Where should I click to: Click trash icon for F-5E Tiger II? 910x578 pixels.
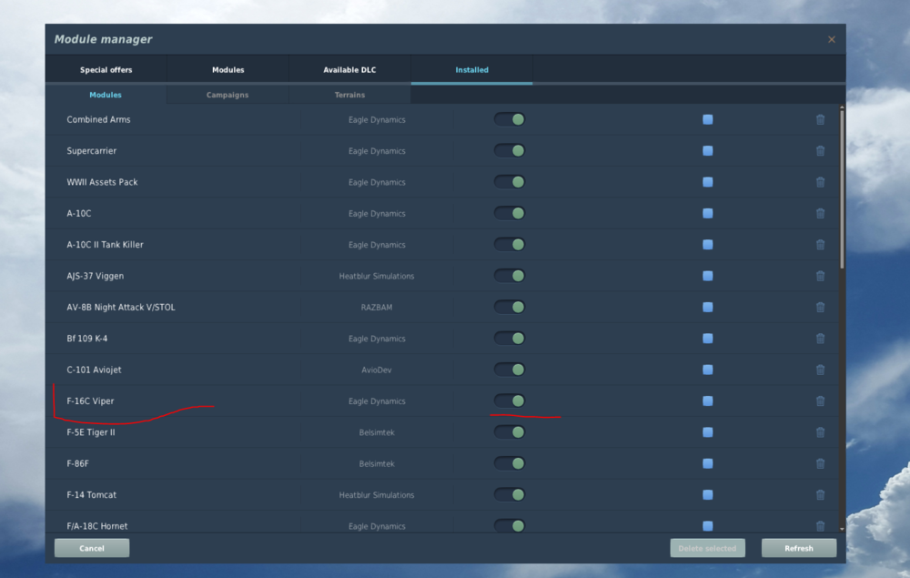coord(820,432)
